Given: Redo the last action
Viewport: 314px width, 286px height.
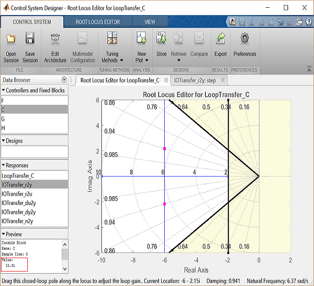Looking at the screenshot, I should (290, 22).
